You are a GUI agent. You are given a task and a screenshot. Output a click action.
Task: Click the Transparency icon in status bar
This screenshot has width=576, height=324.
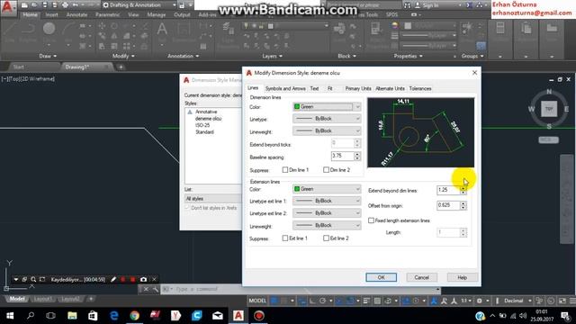click(x=377, y=301)
